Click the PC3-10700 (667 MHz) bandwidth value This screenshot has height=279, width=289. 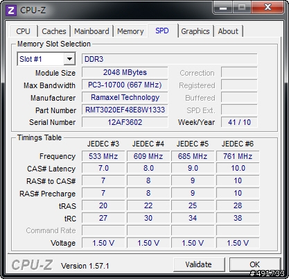point(125,85)
